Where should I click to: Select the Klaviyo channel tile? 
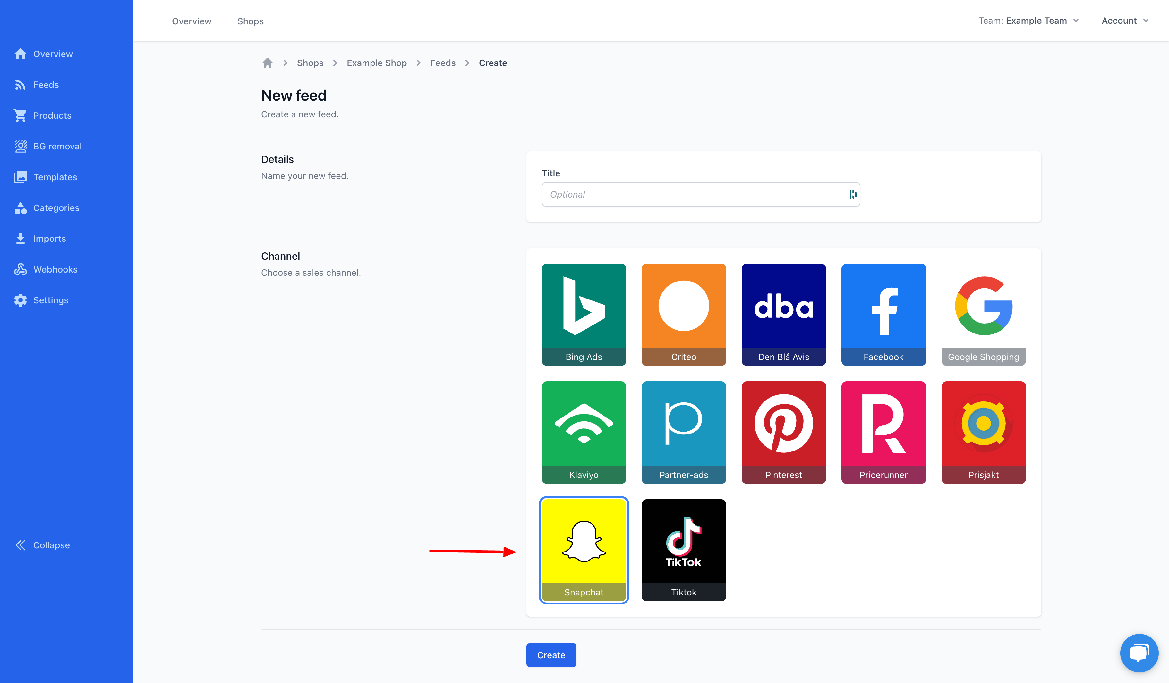pos(584,433)
